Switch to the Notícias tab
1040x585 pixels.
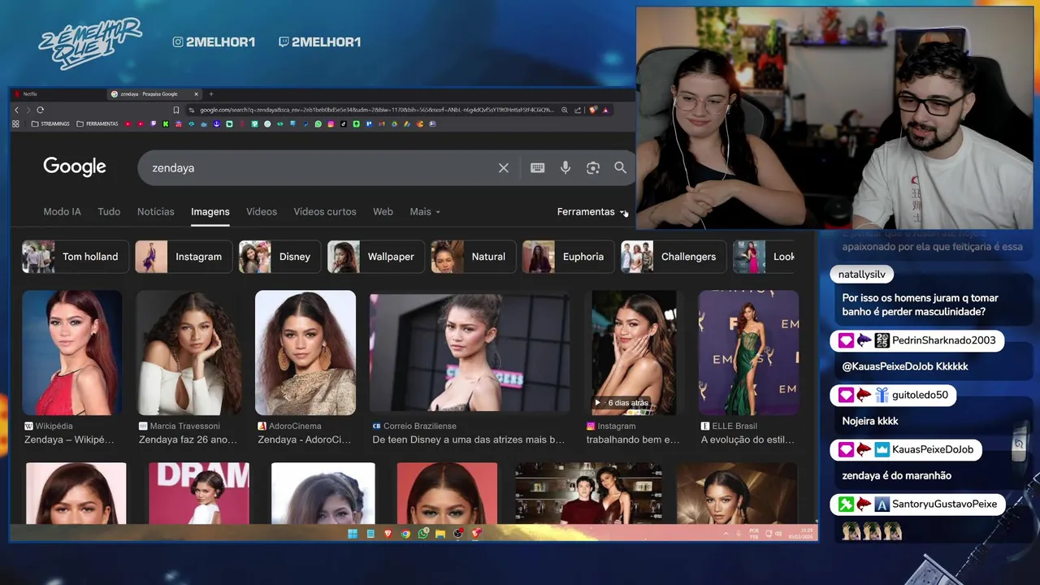click(155, 211)
